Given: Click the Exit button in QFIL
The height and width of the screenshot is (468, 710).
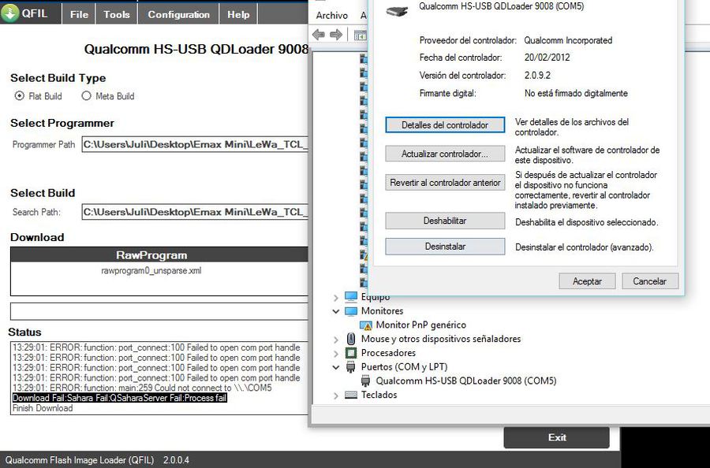Looking at the screenshot, I should point(556,437).
